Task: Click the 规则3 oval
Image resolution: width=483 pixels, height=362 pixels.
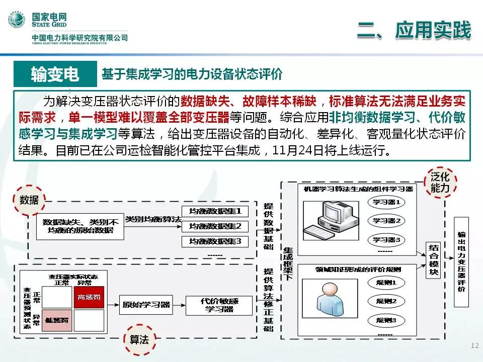Action: pos(386,320)
